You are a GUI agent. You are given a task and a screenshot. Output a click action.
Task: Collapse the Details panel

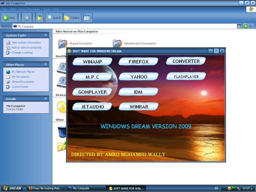(x=46, y=98)
